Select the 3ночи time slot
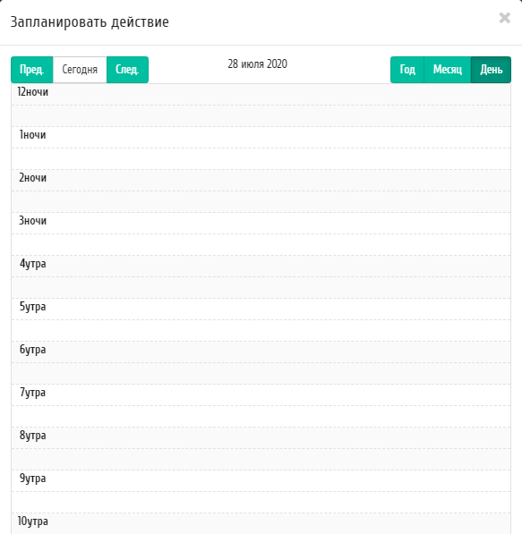 [x=261, y=223]
